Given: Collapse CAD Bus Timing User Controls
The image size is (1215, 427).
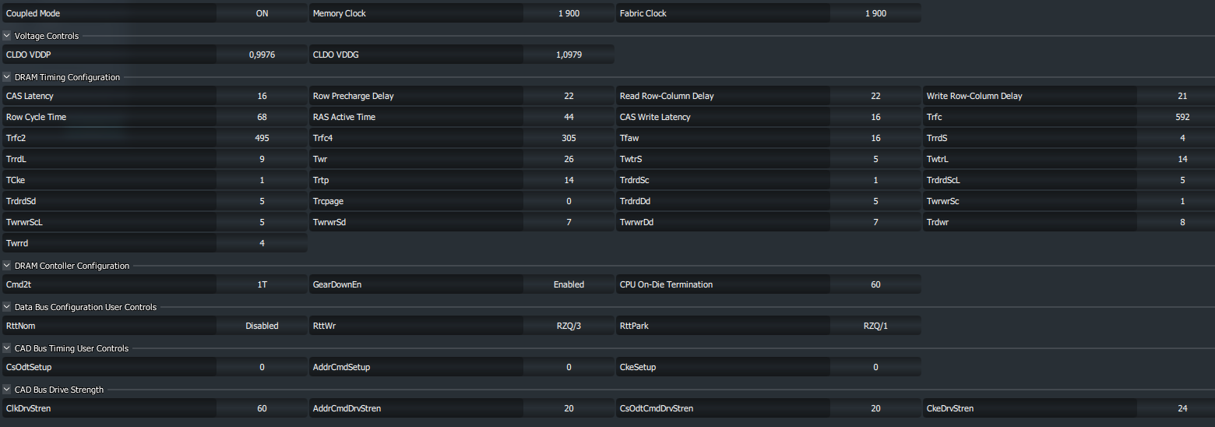Looking at the screenshot, I should tap(7, 348).
